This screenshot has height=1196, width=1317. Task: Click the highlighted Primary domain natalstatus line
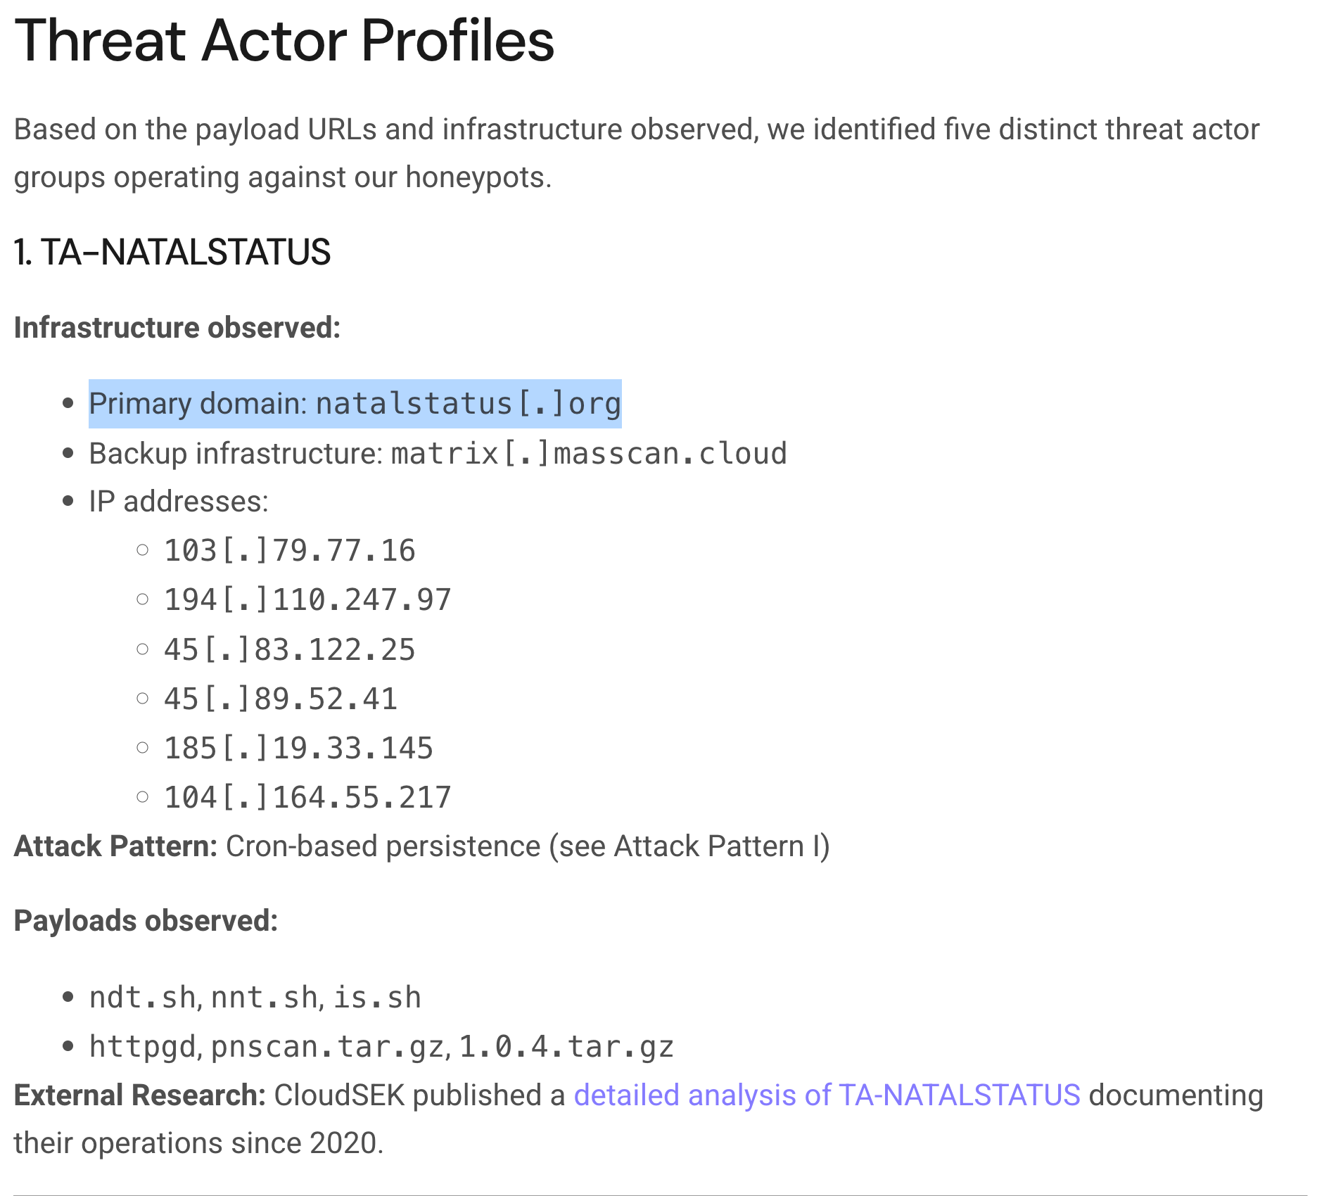point(355,404)
